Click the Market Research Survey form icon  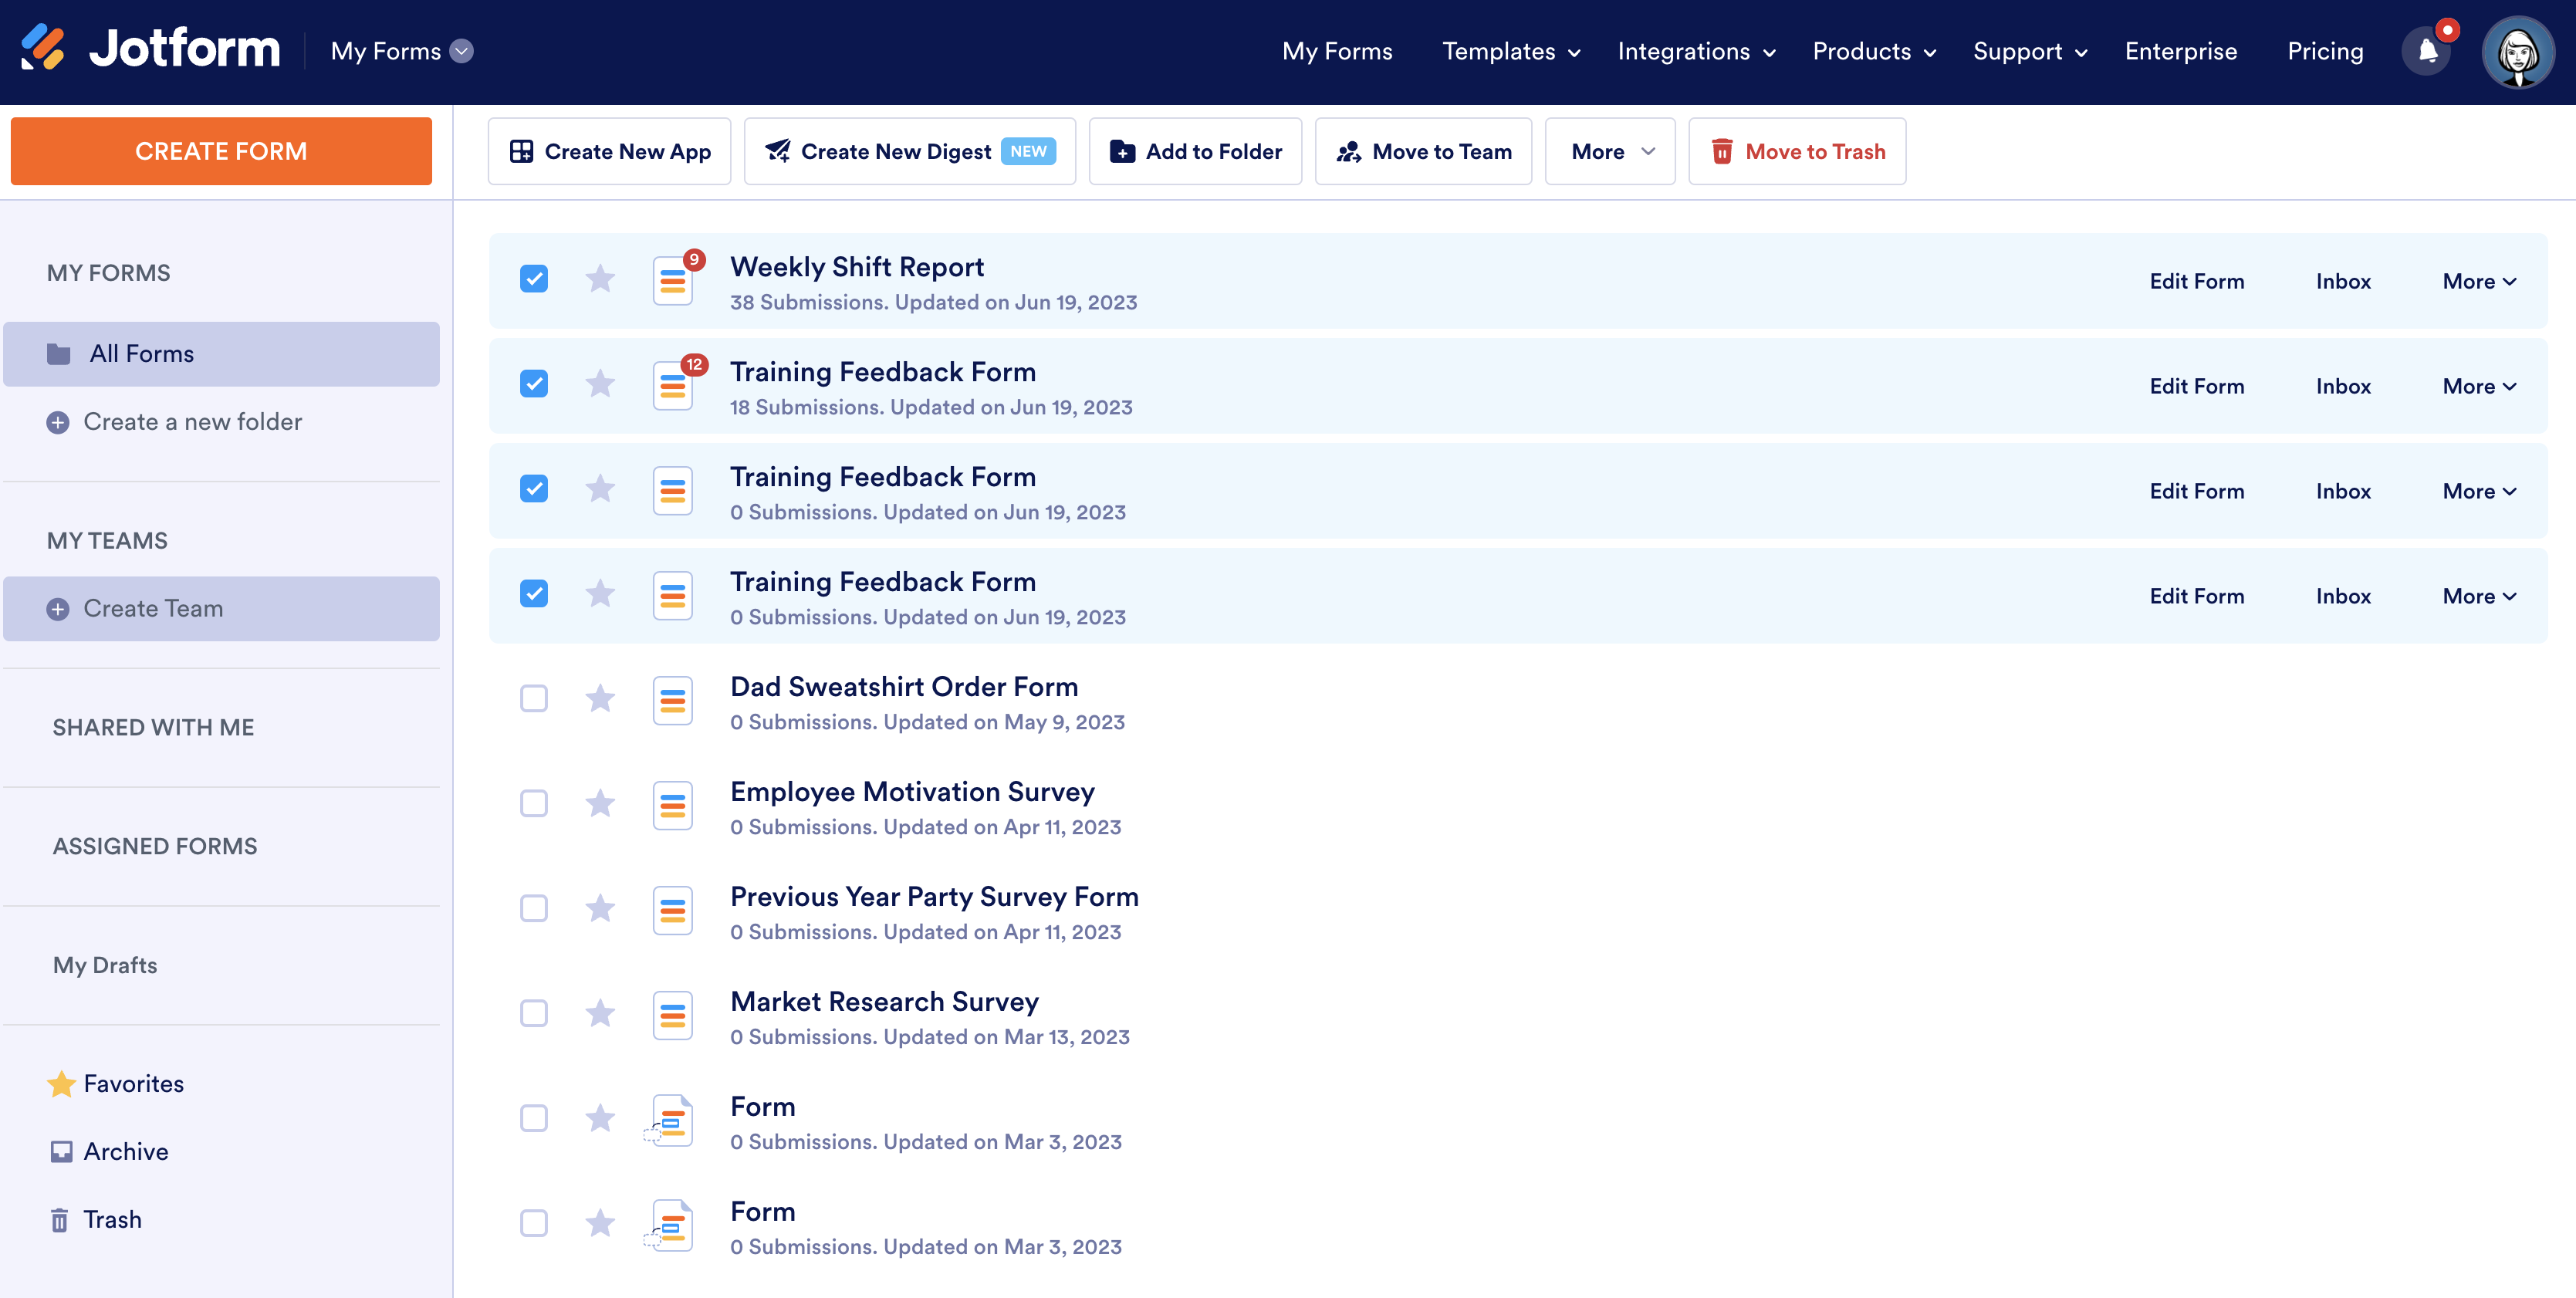[673, 1016]
